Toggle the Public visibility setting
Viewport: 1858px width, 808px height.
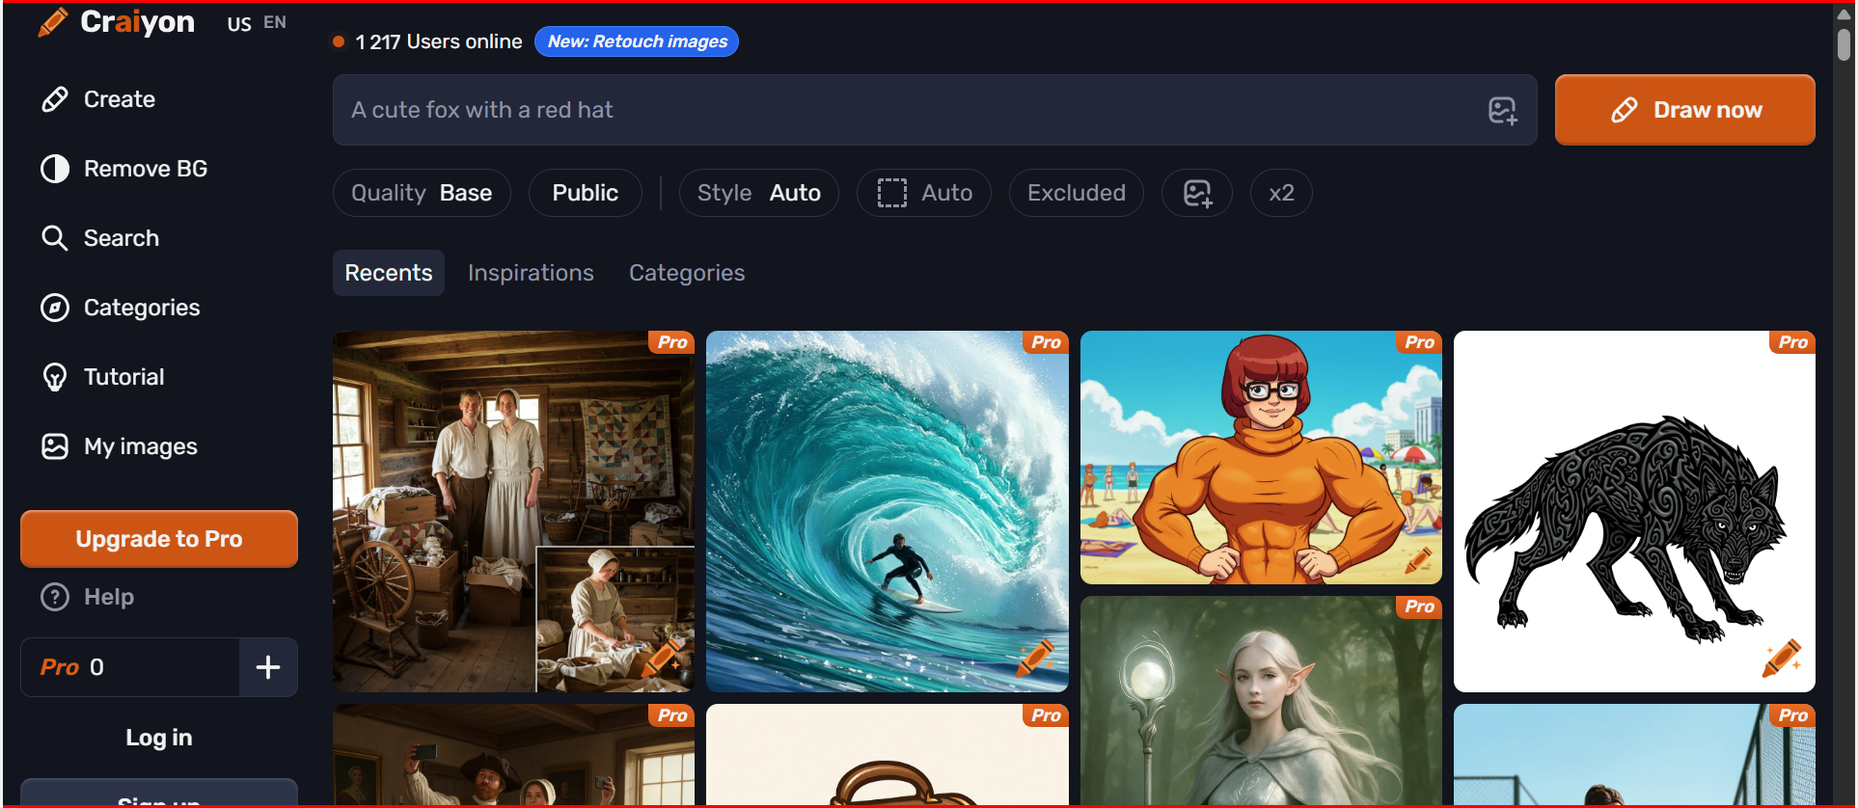point(585,193)
